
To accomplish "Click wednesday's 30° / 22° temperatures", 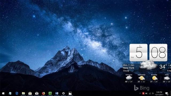I will [x=141, y=82].
